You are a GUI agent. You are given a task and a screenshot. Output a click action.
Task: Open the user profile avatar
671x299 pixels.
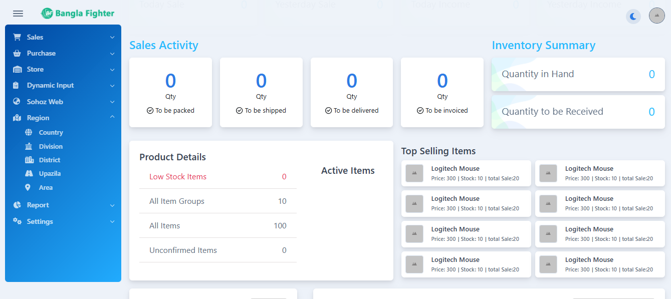click(656, 16)
